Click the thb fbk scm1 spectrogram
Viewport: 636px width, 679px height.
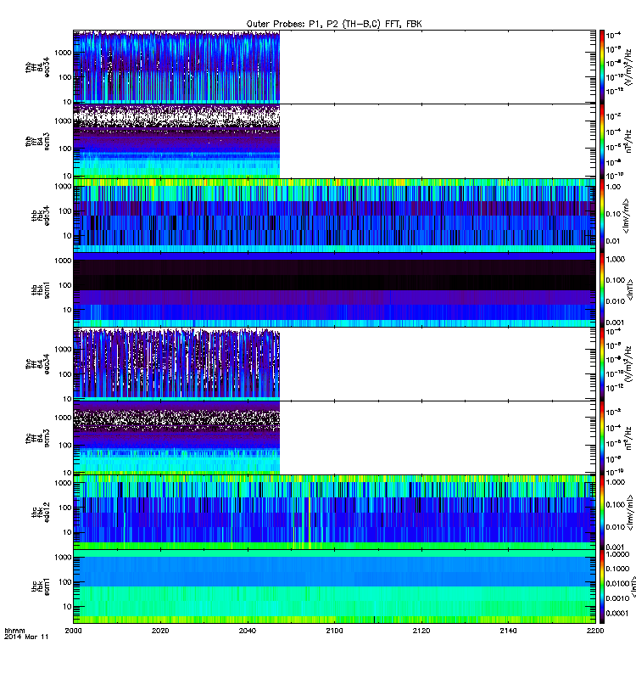(x=334, y=289)
